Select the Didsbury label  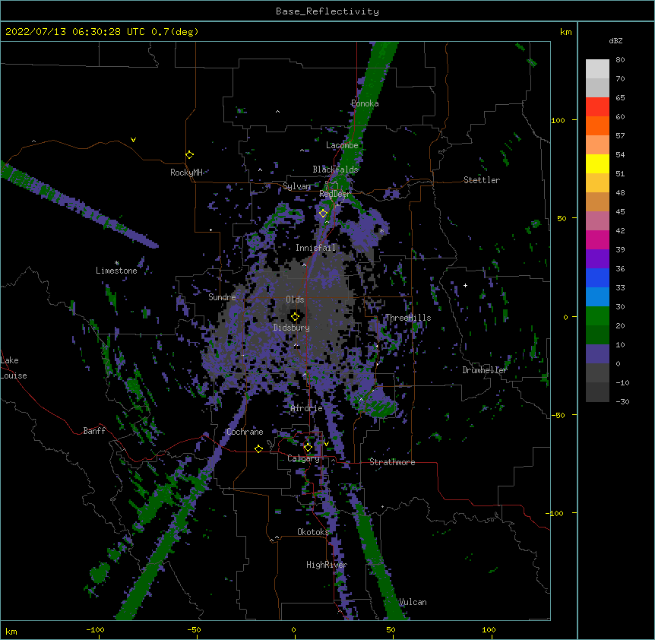point(292,328)
